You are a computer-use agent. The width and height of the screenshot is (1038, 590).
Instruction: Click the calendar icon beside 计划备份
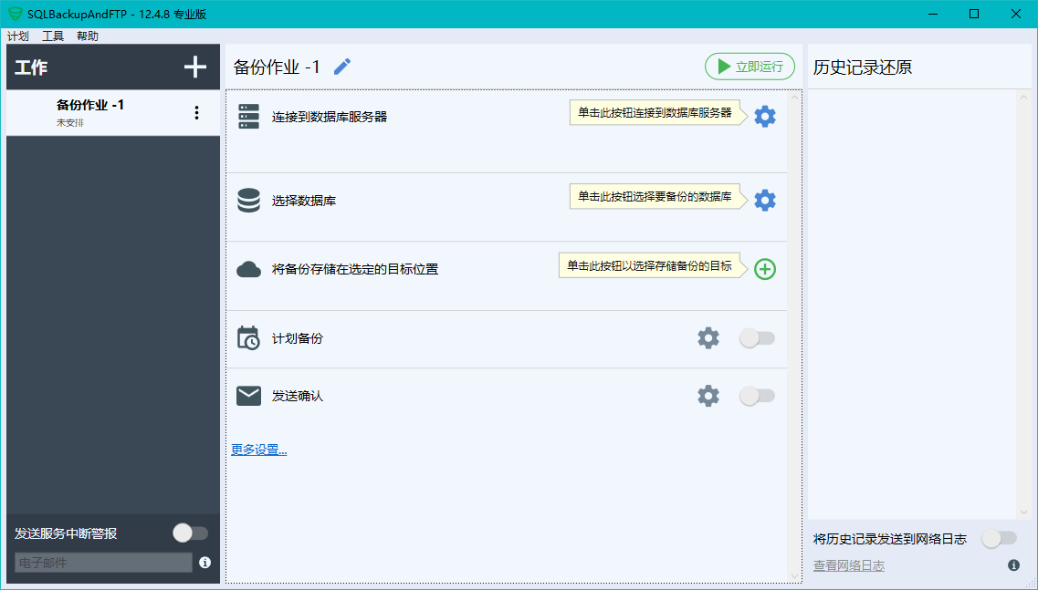[x=249, y=338]
